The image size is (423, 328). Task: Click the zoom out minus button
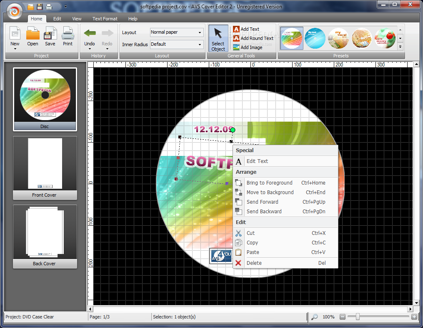tap(342, 317)
